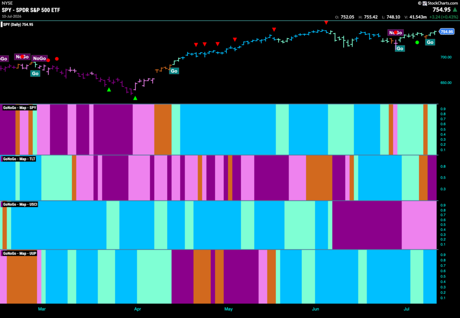
Task: Select the GoNoGo - Map - USCI label
Action: coord(20,205)
